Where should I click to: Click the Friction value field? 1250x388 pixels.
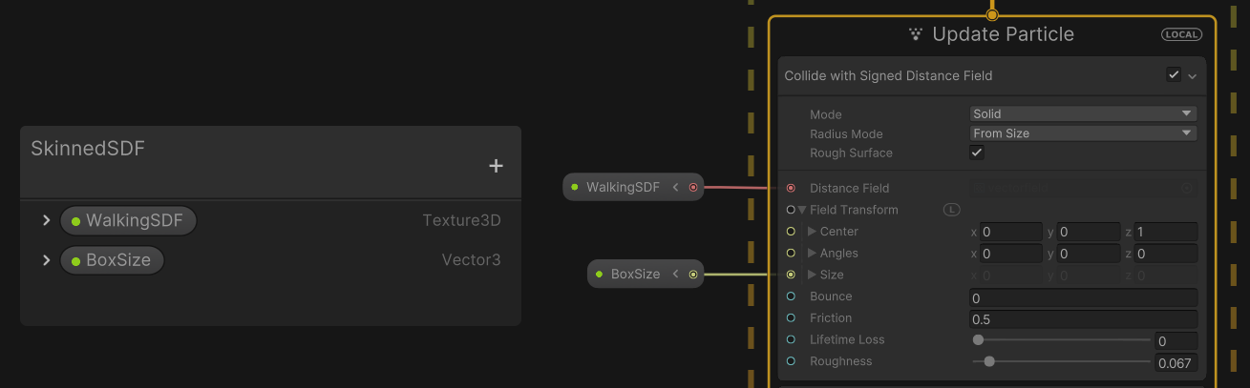pyautogui.click(x=1083, y=318)
